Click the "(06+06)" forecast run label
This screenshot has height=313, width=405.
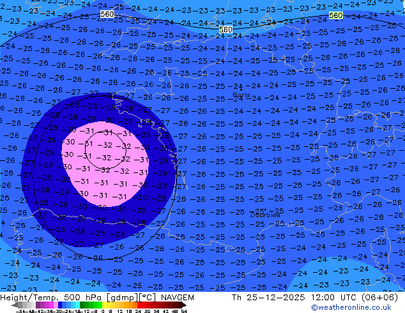[x=379, y=298]
